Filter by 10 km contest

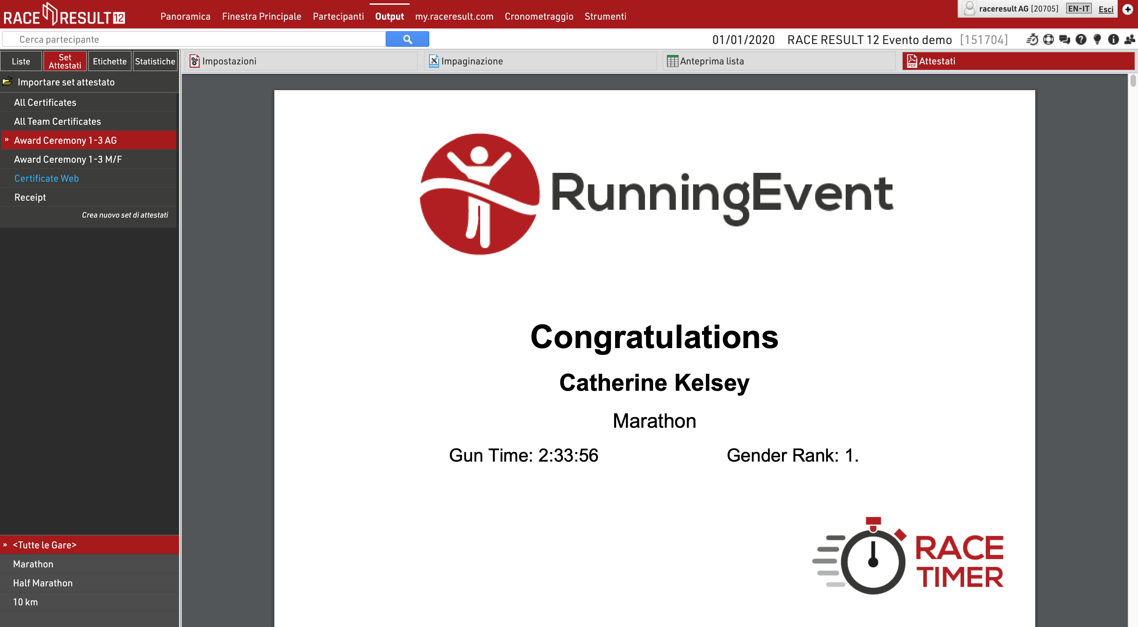89,602
